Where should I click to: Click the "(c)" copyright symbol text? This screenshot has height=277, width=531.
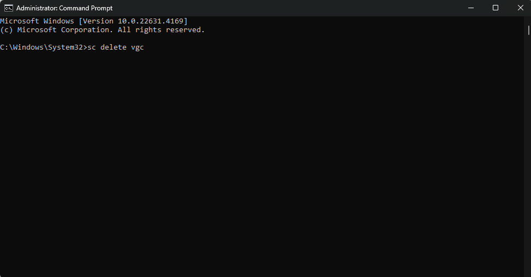[x=7, y=30]
